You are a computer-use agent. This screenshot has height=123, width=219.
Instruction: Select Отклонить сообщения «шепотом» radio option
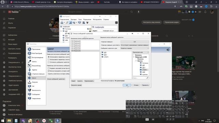point(49,62)
